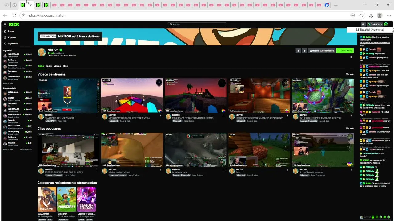The height and width of the screenshot is (221, 394).
Task: Expand Recomendado list with Mostrar más
Action: [8, 149]
